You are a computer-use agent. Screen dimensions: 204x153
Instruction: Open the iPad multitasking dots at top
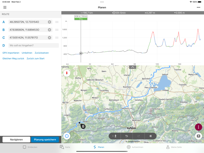tap(102, 2)
